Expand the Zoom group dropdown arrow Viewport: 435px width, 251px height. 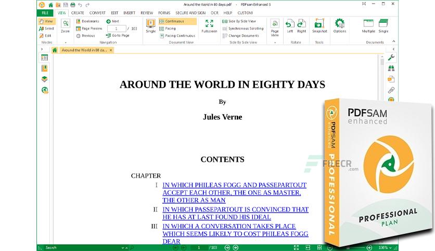click(x=66, y=43)
